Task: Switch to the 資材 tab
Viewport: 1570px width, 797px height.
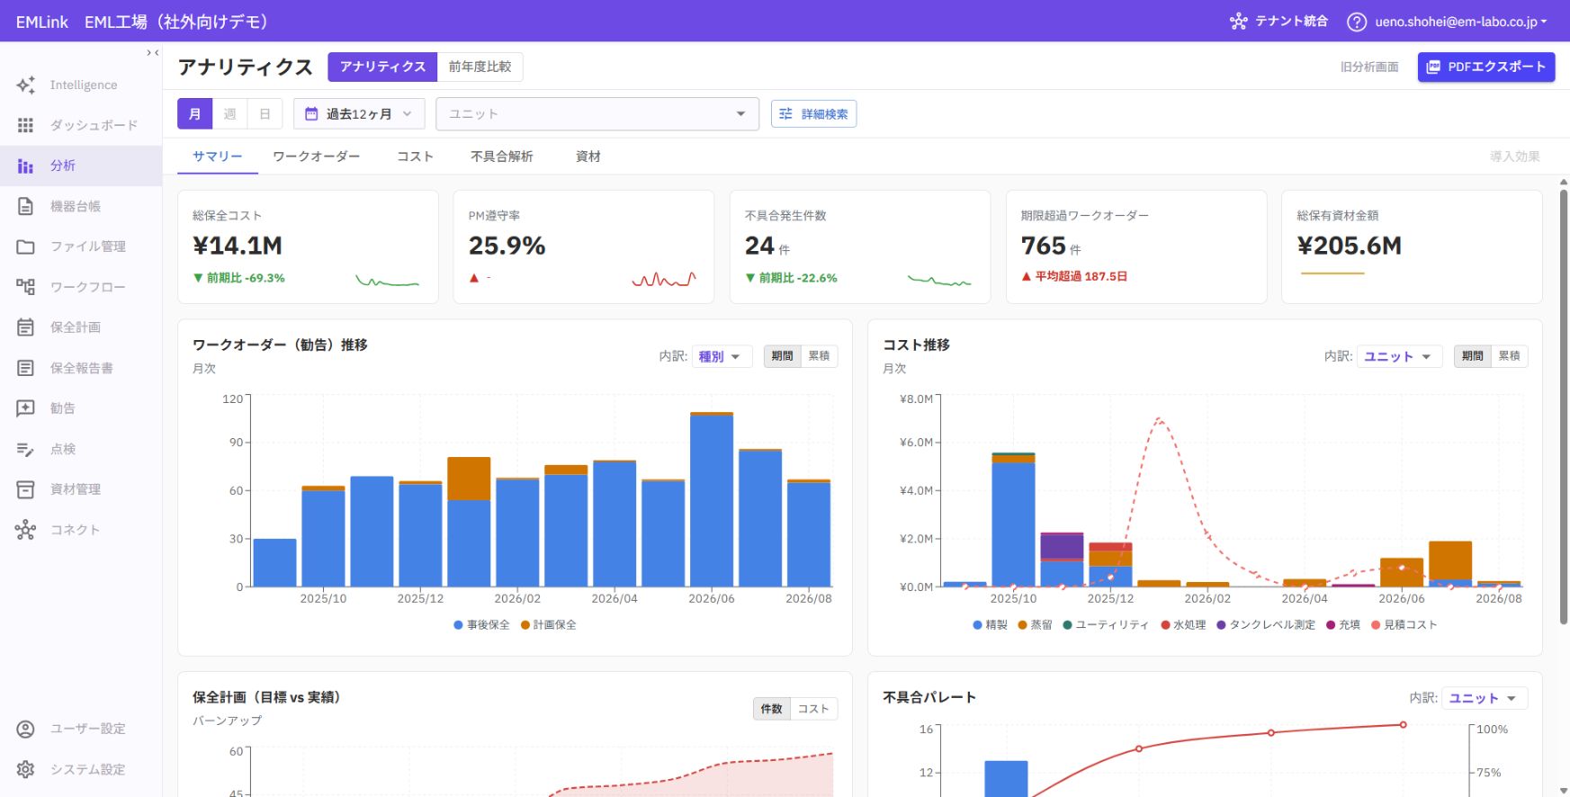Action: pos(588,157)
